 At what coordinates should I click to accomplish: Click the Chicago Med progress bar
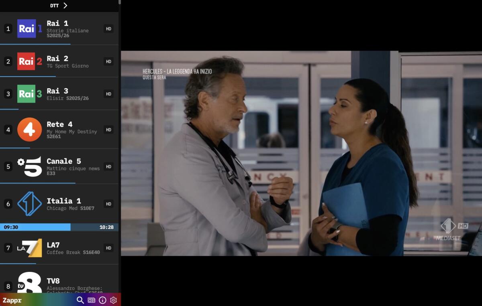(x=59, y=227)
